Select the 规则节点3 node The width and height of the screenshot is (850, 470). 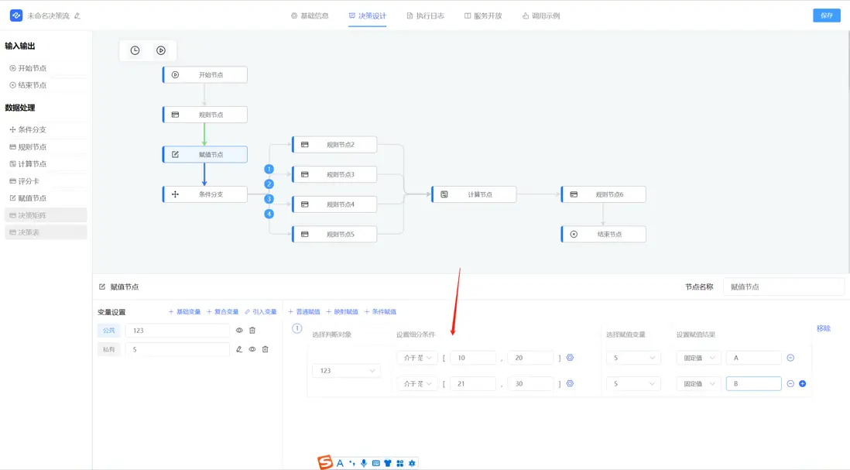pyautogui.click(x=334, y=174)
